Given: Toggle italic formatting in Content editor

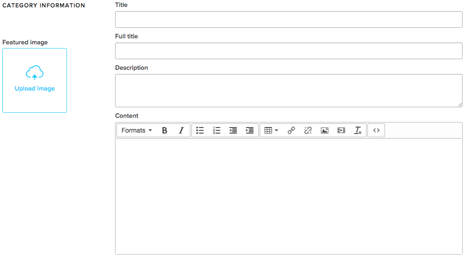Looking at the screenshot, I should point(181,130).
